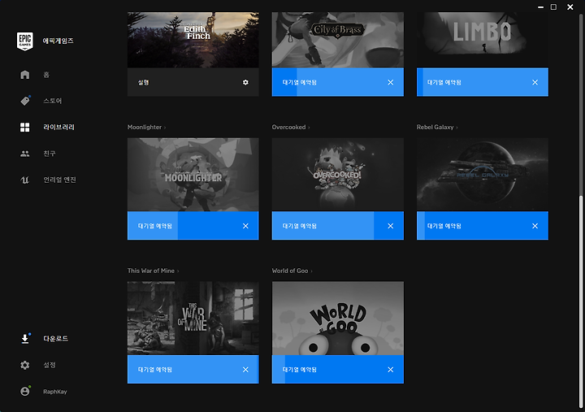Click the Epic Games logo icon
Screen dimensions: 585x412
tap(25, 41)
